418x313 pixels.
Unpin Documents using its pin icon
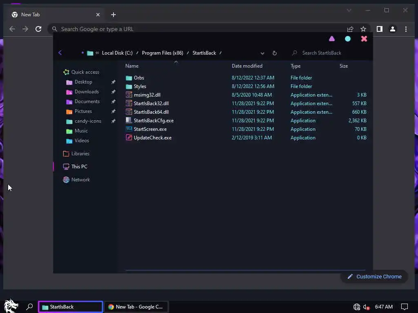[x=113, y=101]
